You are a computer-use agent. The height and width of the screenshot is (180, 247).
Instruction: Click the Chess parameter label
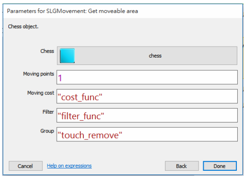point(47,51)
